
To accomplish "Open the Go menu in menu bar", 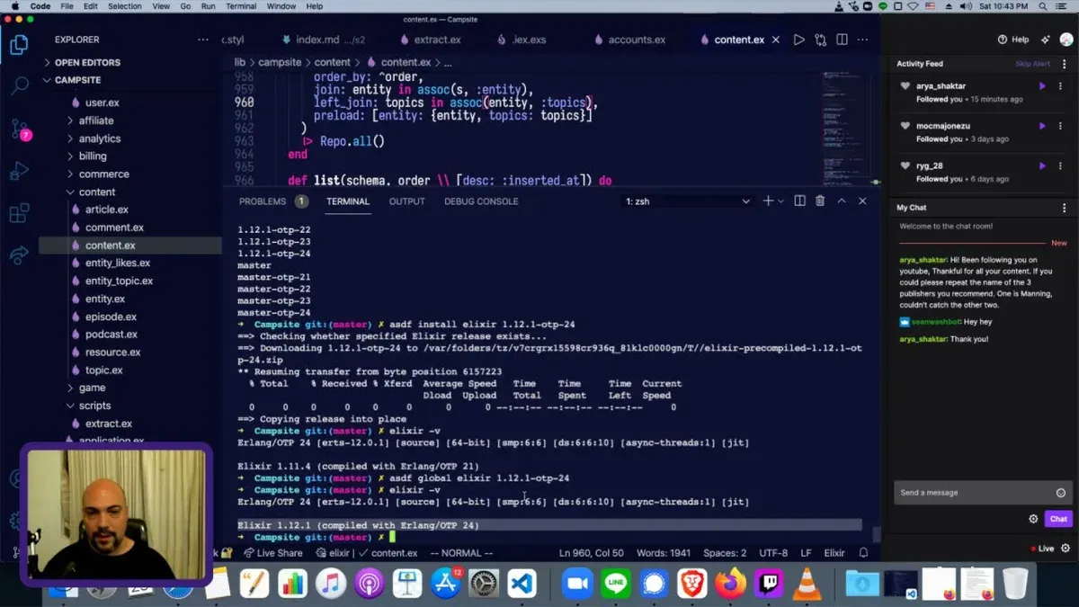I will [184, 6].
